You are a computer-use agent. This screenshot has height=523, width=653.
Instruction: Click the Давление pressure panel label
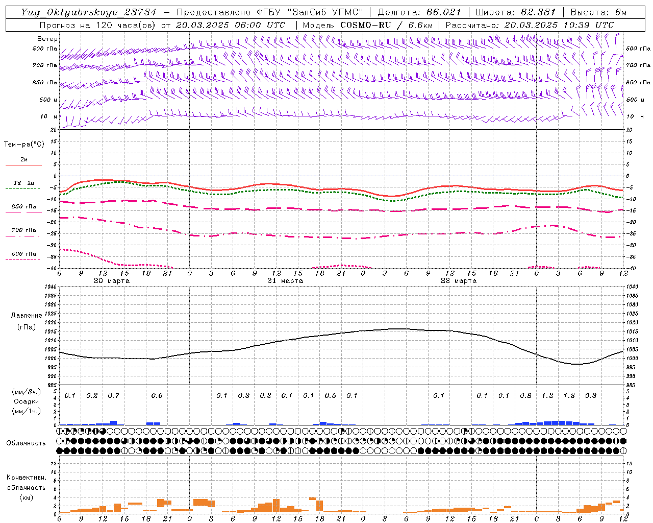pos(27,316)
